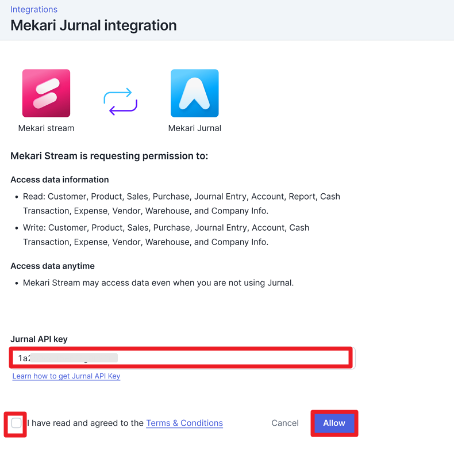
Task: Click the Write permissions bullet text
Action: click(166, 235)
